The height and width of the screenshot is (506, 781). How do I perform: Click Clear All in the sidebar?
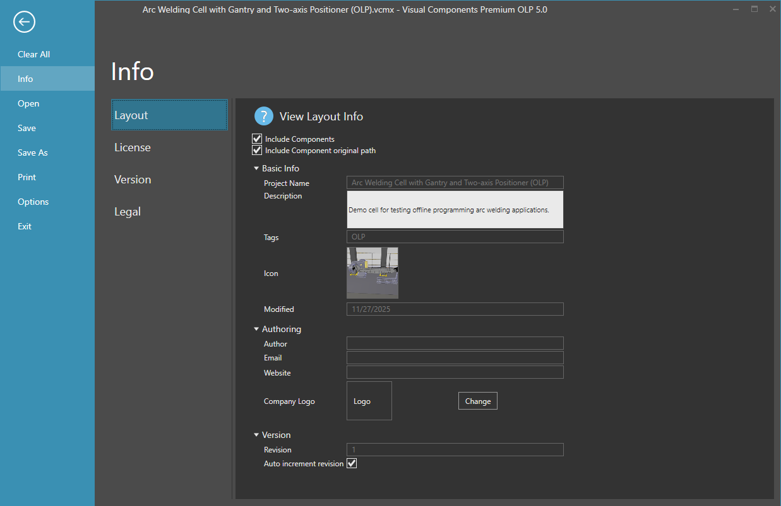(33, 54)
